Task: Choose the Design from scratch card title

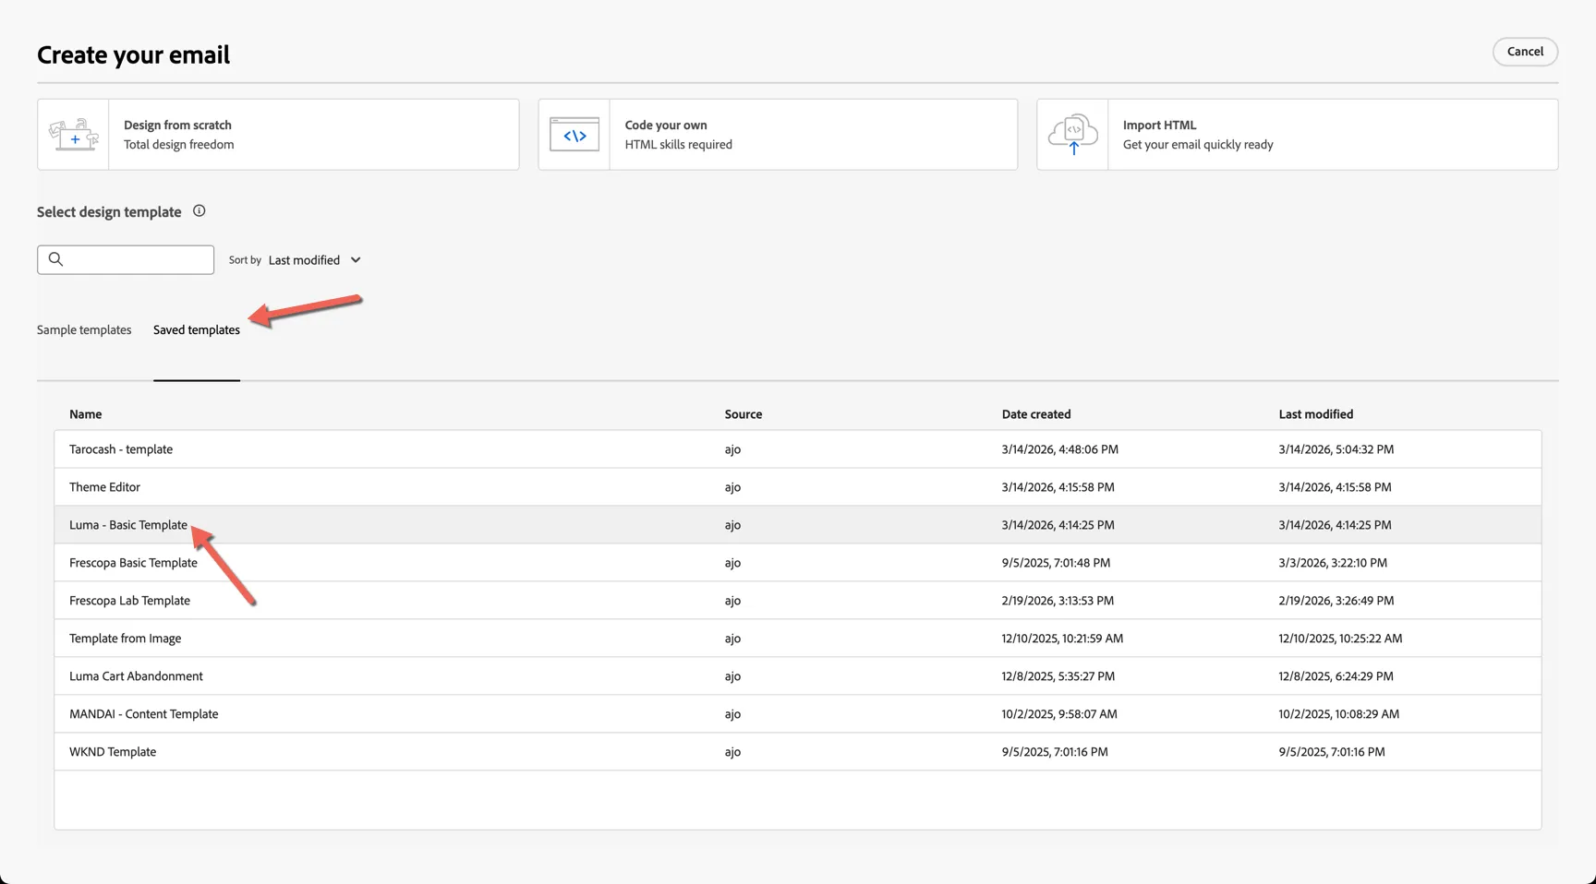Action: [177, 125]
